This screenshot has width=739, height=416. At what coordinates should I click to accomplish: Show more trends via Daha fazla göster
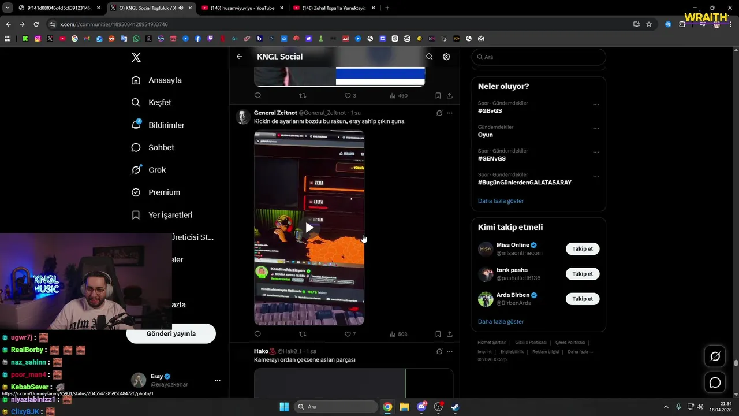[x=501, y=201]
